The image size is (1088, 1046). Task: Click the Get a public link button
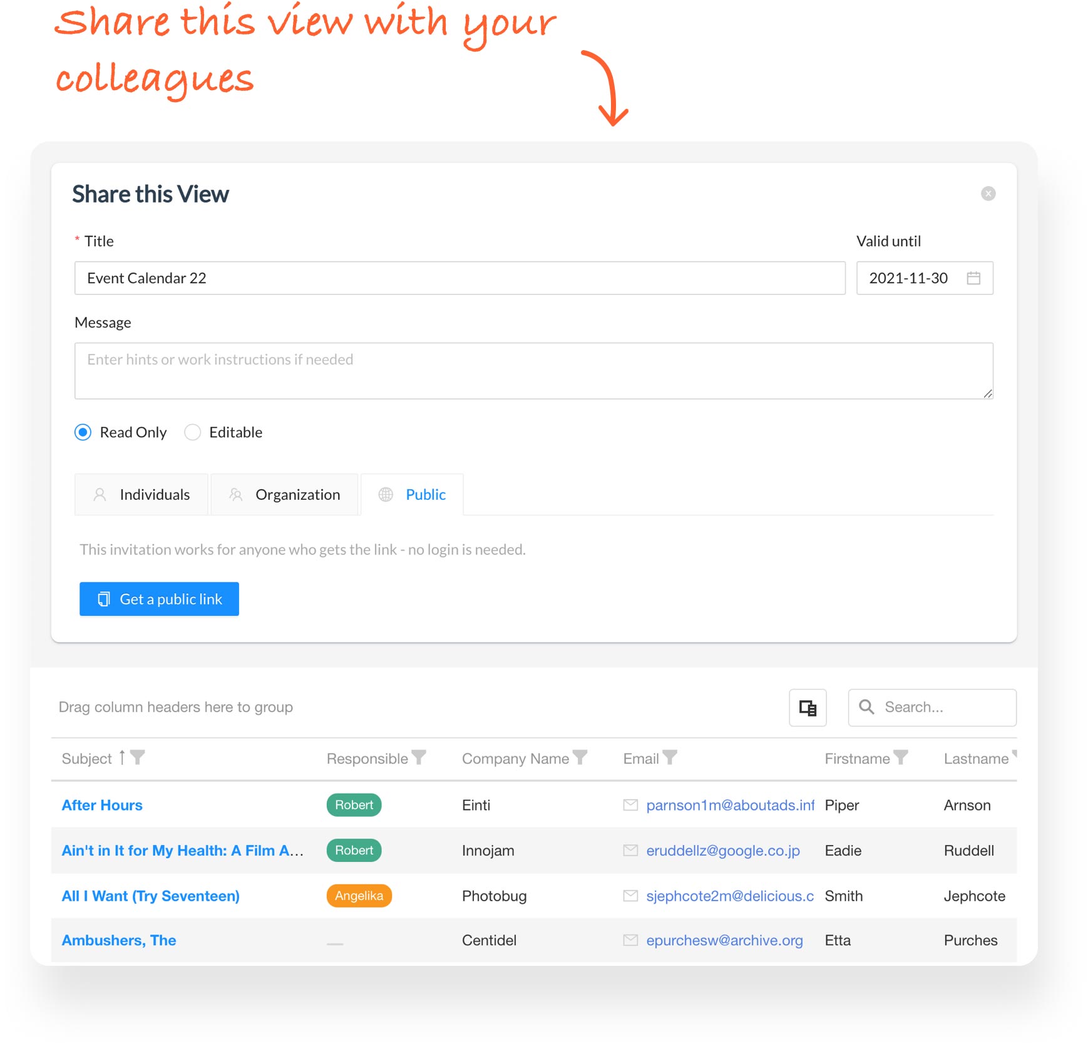pos(159,599)
